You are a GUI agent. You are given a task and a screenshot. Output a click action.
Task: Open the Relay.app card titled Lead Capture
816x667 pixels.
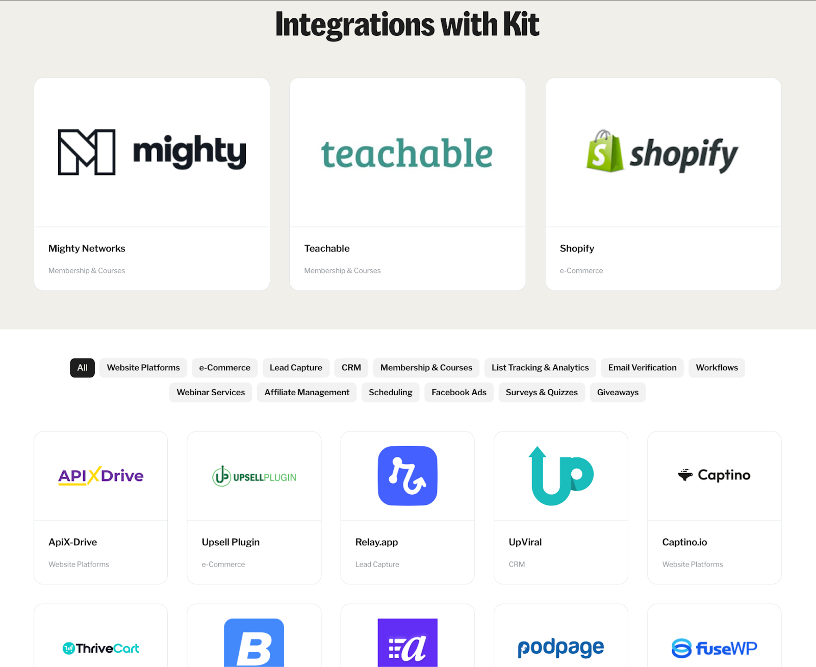click(407, 507)
